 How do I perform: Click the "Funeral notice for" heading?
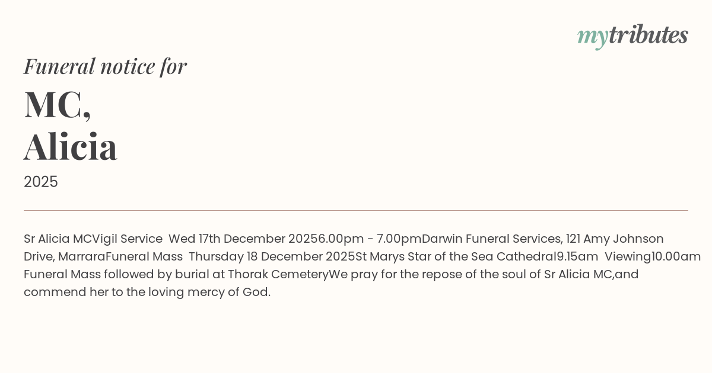pyautogui.click(x=105, y=66)
